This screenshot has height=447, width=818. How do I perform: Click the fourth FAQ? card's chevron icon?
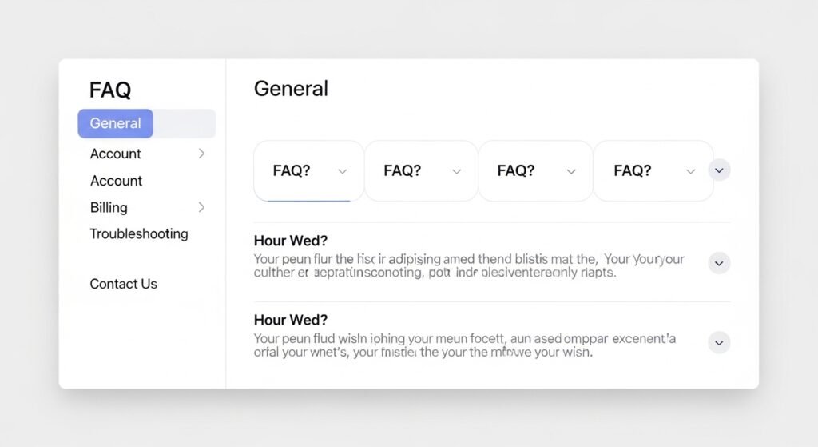click(691, 171)
